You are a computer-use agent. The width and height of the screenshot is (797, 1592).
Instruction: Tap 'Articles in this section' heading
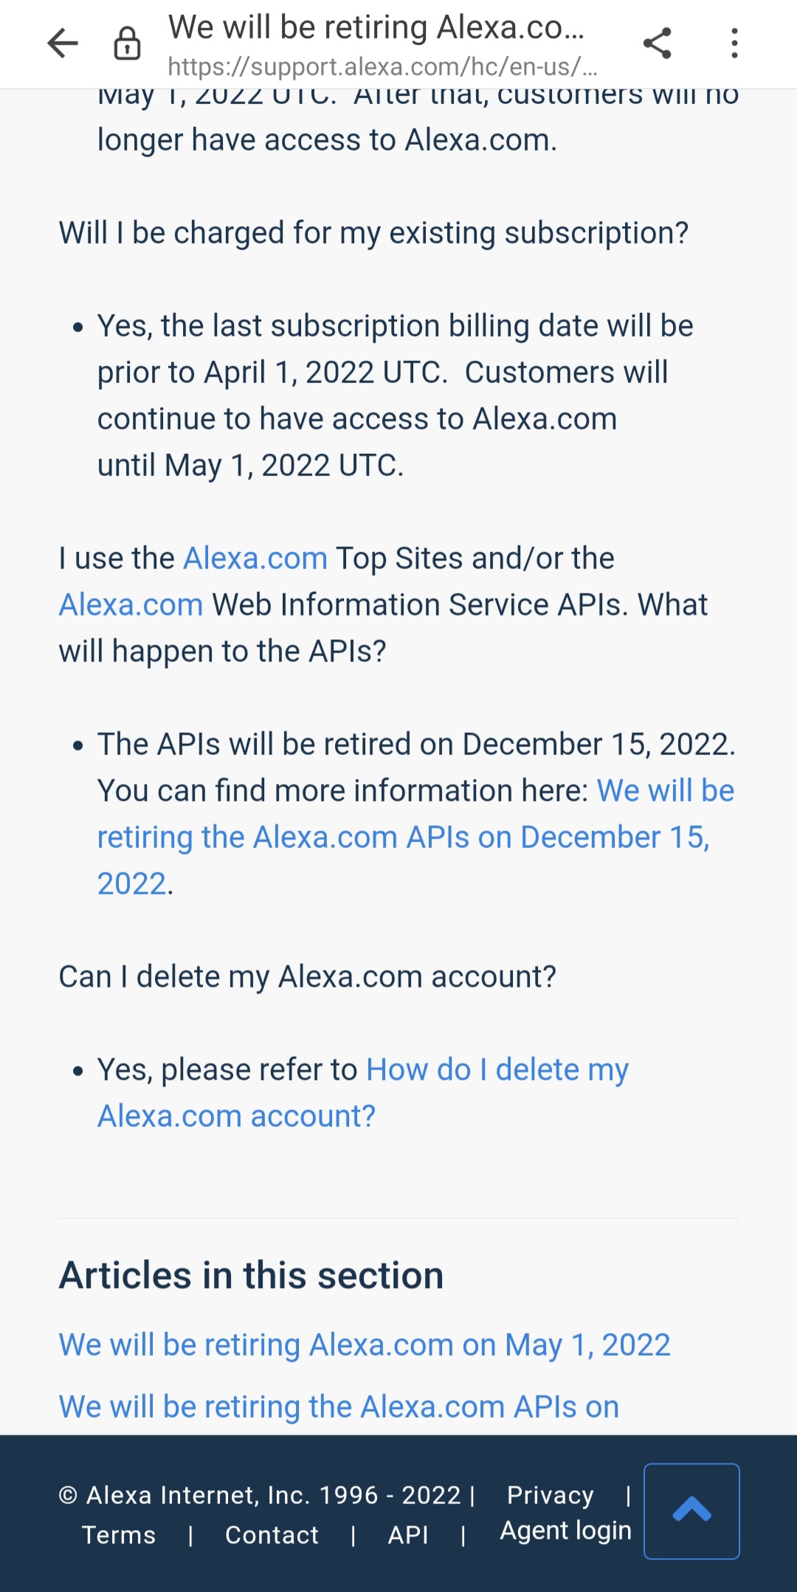click(x=251, y=1275)
